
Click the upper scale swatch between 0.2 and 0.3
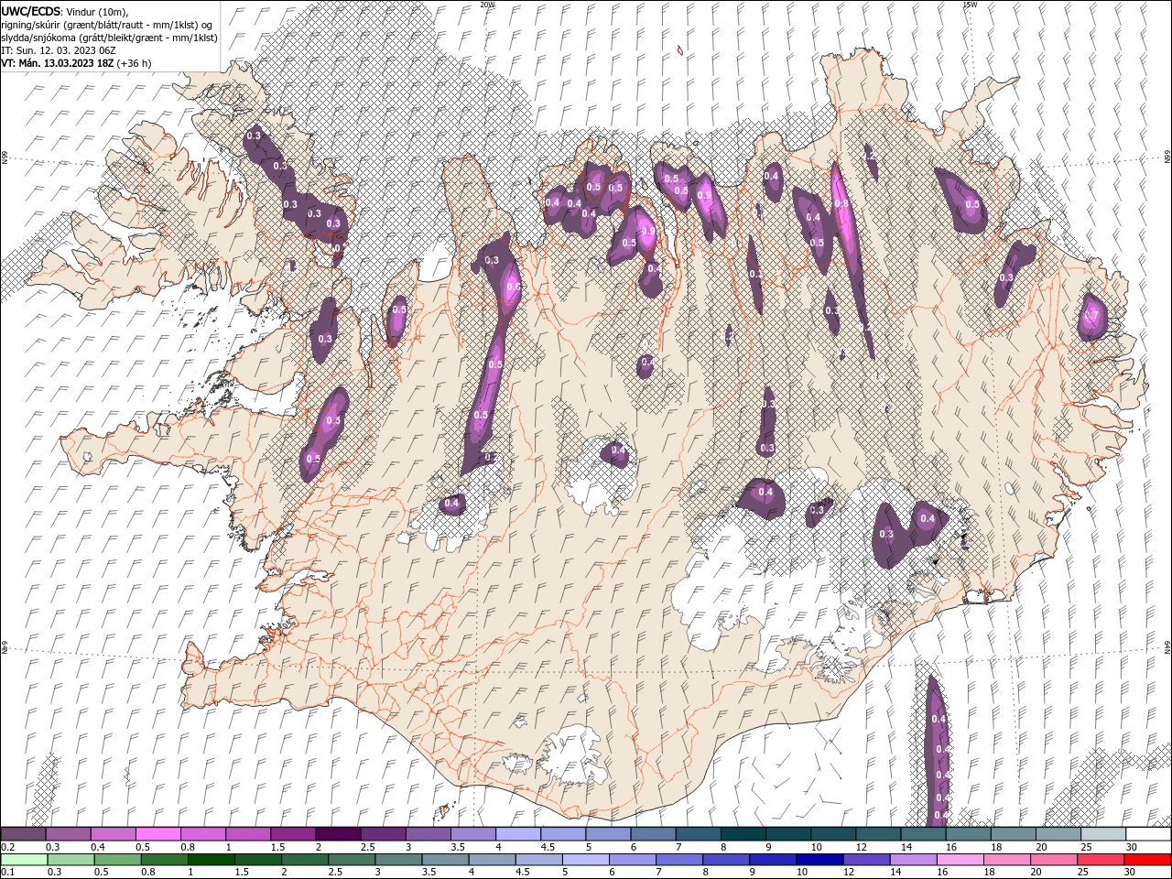(x=23, y=833)
